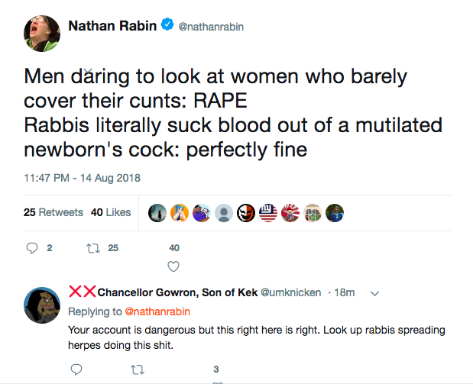The height and width of the screenshot is (384, 473).
Task: Select the American flag avatar among the likers
Action: pyautogui.click(x=268, y=213)
